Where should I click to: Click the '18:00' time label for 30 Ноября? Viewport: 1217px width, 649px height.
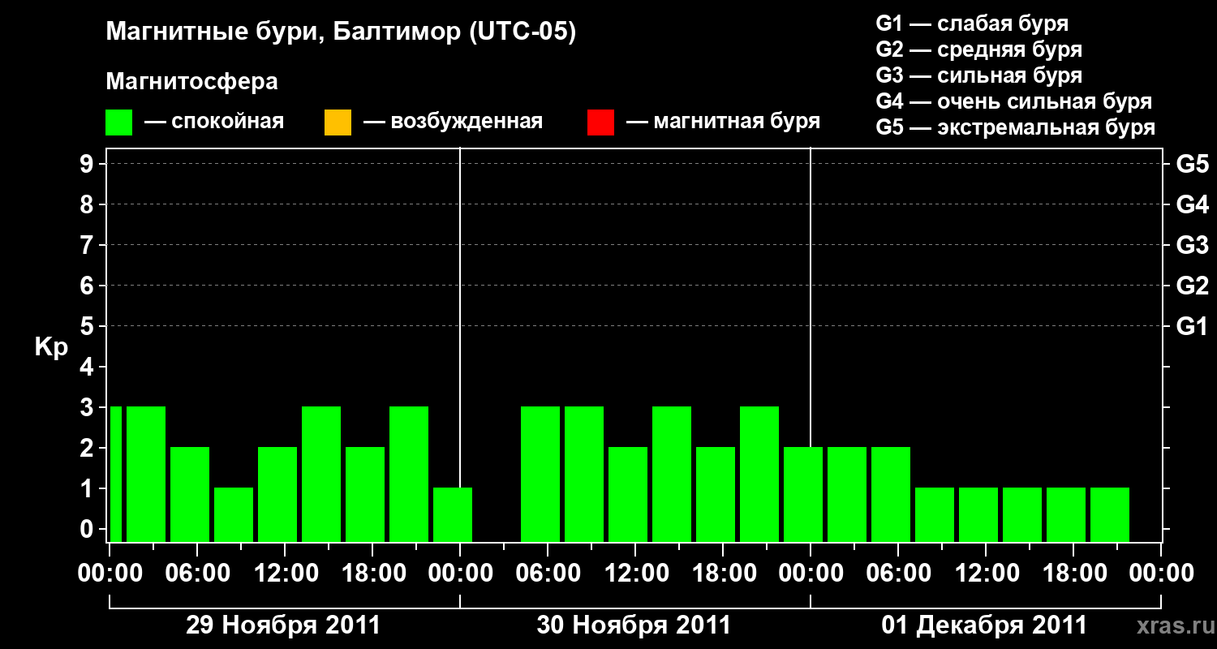723,574
